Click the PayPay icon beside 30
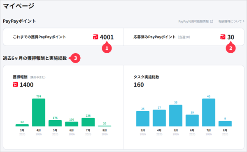This screenshot has width=247, height=152. (x=223, y=37)
